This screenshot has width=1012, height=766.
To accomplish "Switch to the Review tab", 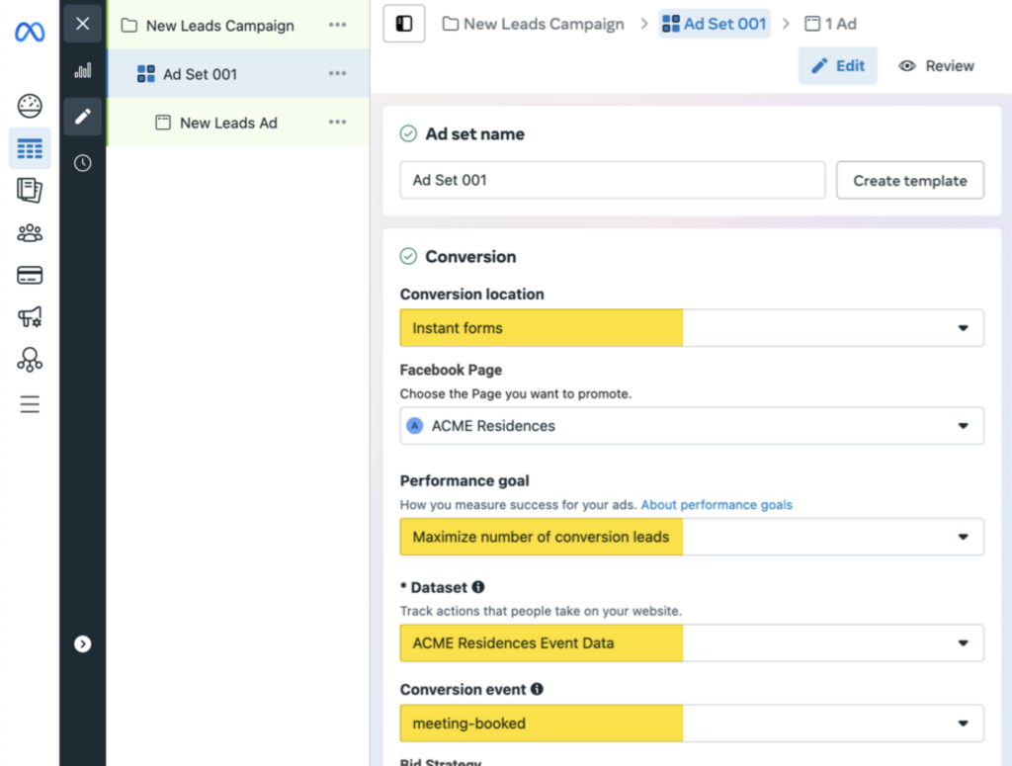I will tap(937, 66).
